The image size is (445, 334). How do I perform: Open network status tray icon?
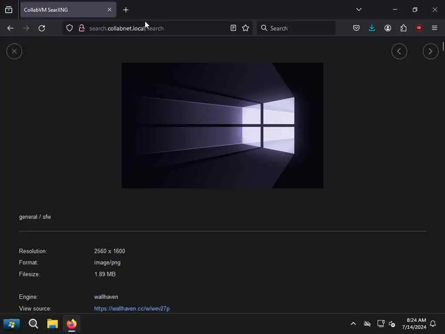(381, 324)
